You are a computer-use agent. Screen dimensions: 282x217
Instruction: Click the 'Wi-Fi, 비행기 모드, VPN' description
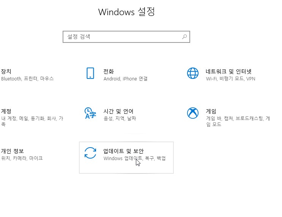pos(230,79)
